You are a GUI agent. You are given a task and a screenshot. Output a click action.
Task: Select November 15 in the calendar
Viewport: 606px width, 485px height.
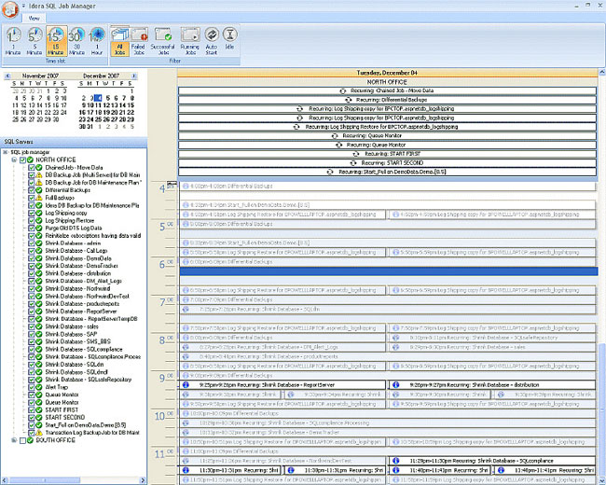coord(48,105)
